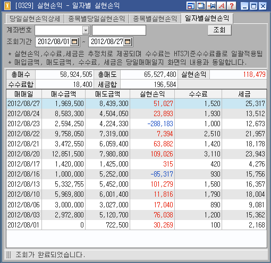Switch to 종목별당일실현손익 tab

click(97, 19)
